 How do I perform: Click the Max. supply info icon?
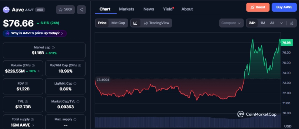click(75, 119)
